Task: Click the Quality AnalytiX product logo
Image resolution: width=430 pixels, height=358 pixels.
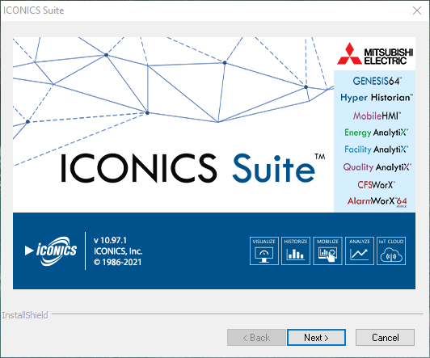Action: point(377,167)
